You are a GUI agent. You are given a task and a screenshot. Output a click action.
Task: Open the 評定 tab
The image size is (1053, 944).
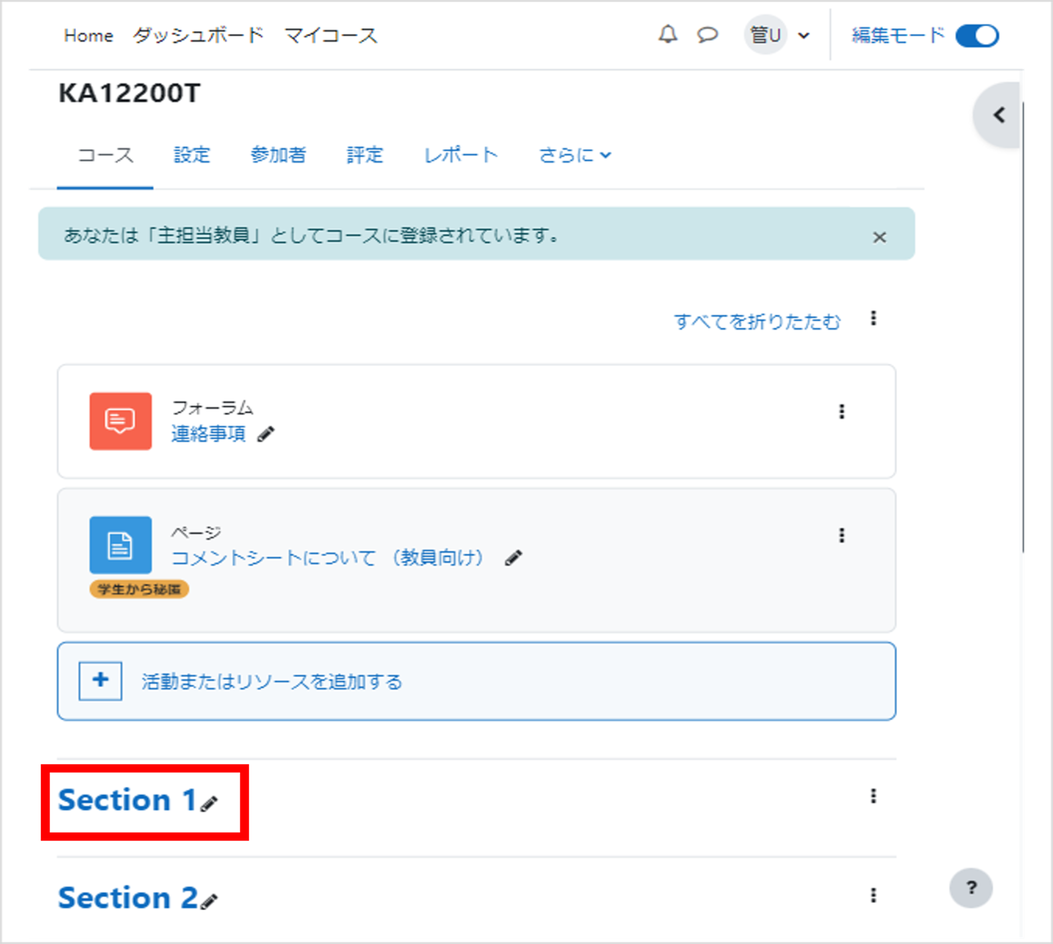point(364,155)
